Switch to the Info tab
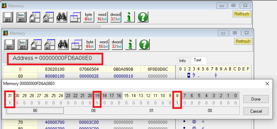The width and height of the screenshot is (277, 129). tap(182, 61)
